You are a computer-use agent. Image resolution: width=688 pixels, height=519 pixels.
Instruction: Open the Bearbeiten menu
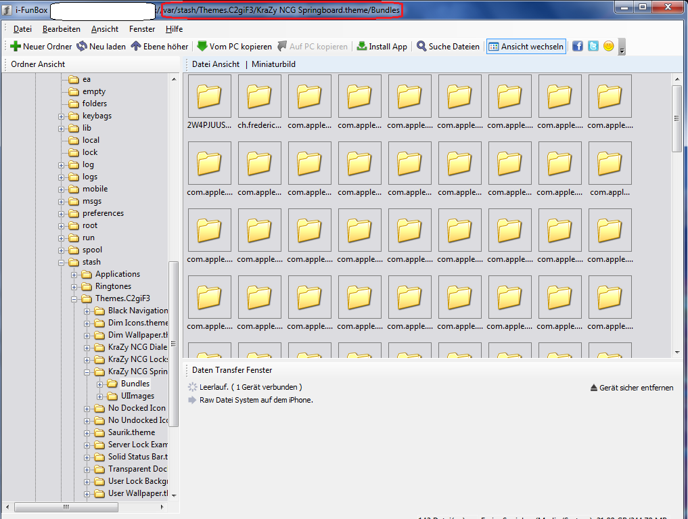coord(62,29)
